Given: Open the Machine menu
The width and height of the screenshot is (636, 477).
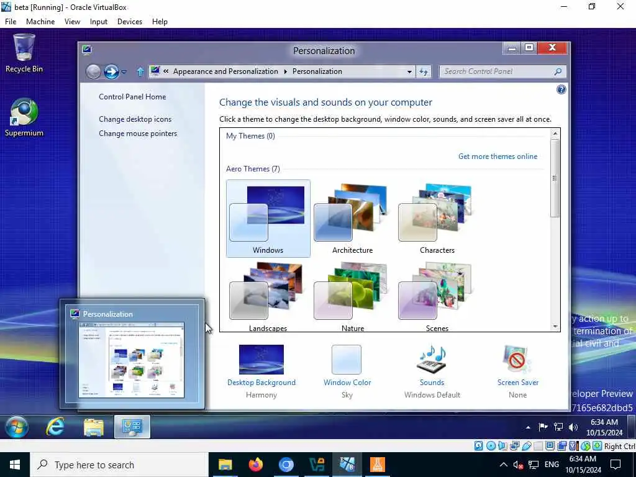Looking at the screenshot, I should click(40, 22).
